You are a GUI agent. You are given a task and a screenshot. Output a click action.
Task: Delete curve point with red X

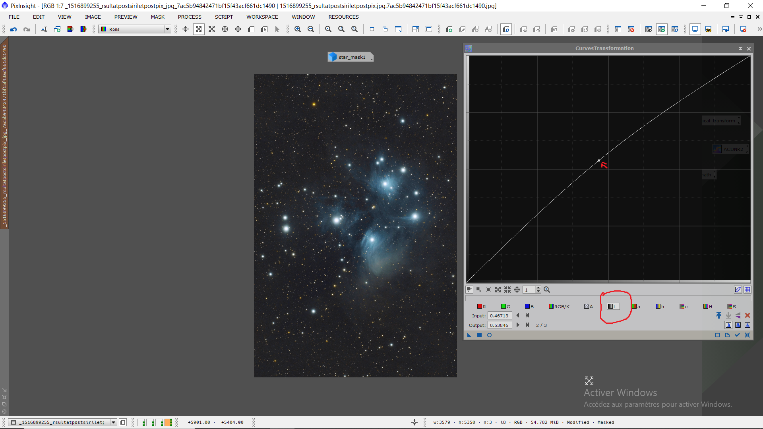click(x=747, y=315)
